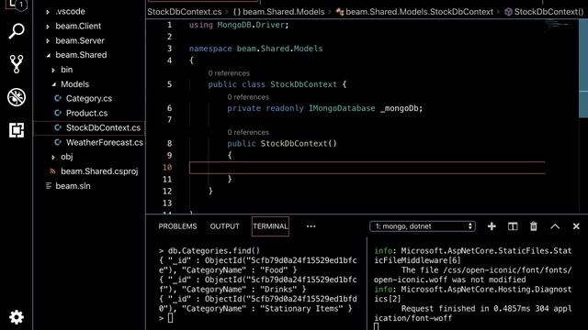
Task: Kill terminal with trash icon
Action: tap(534, 226)
